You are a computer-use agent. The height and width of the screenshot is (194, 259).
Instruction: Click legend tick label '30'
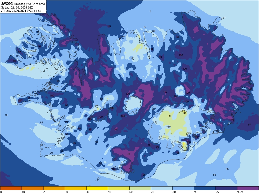tap(66, 192)
